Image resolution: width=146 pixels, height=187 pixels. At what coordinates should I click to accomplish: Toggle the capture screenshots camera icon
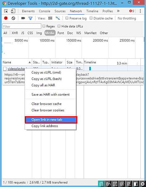tap(23, 18)
